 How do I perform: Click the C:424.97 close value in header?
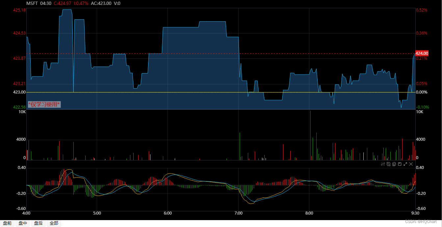(62, 3)
